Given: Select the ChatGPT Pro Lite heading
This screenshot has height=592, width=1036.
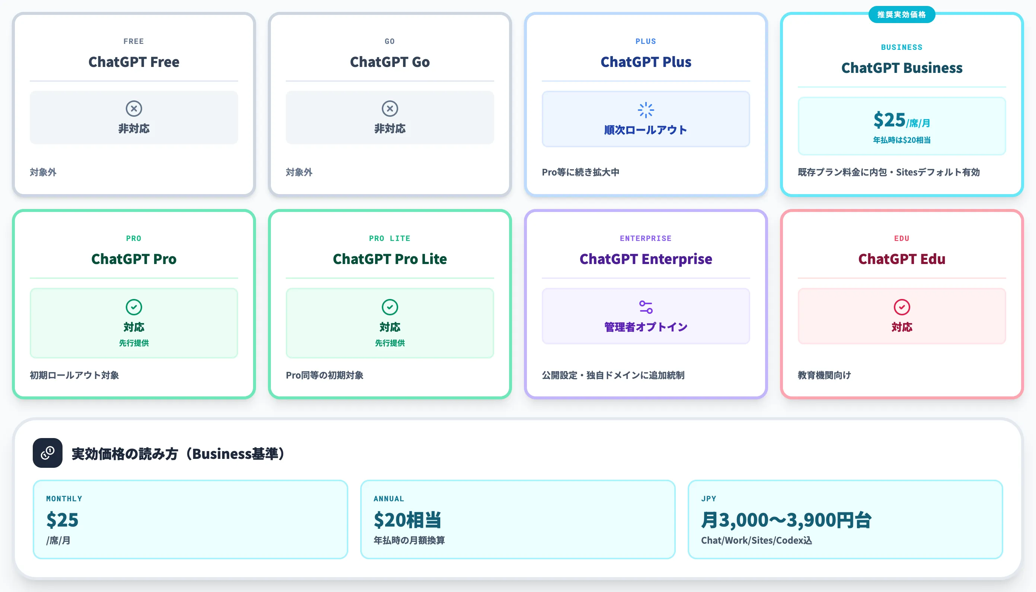Looking at the screenshot, I should 390,259.
